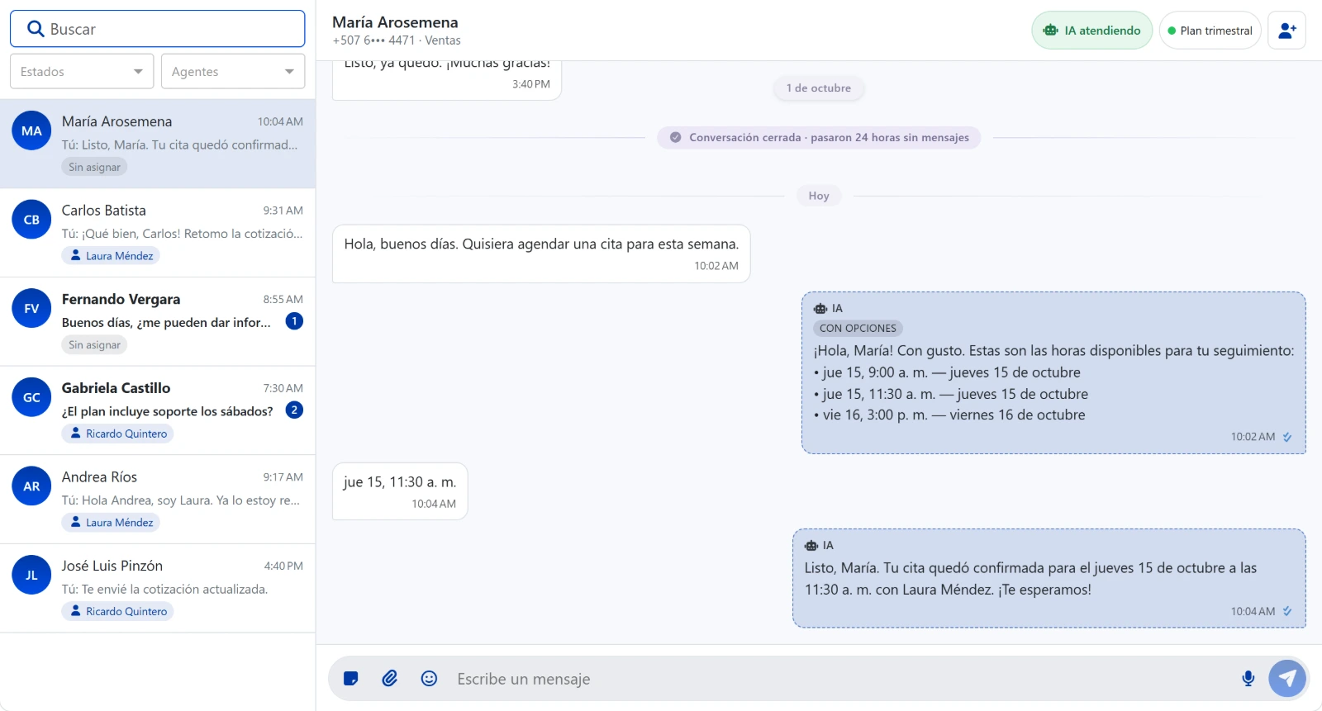Click the Hoy date separator chip

click(819, 196)
